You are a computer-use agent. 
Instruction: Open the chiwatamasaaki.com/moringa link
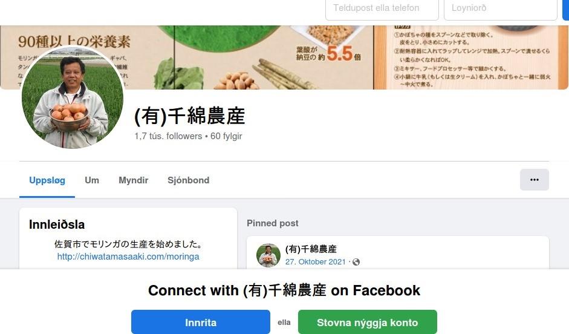click(128, 257)
